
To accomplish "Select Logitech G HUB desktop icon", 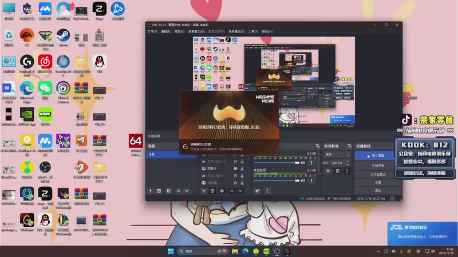I will (27, 66).
